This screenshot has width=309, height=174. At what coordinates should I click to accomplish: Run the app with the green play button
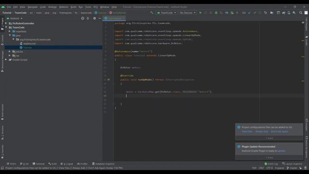click(x=200, y=13)
